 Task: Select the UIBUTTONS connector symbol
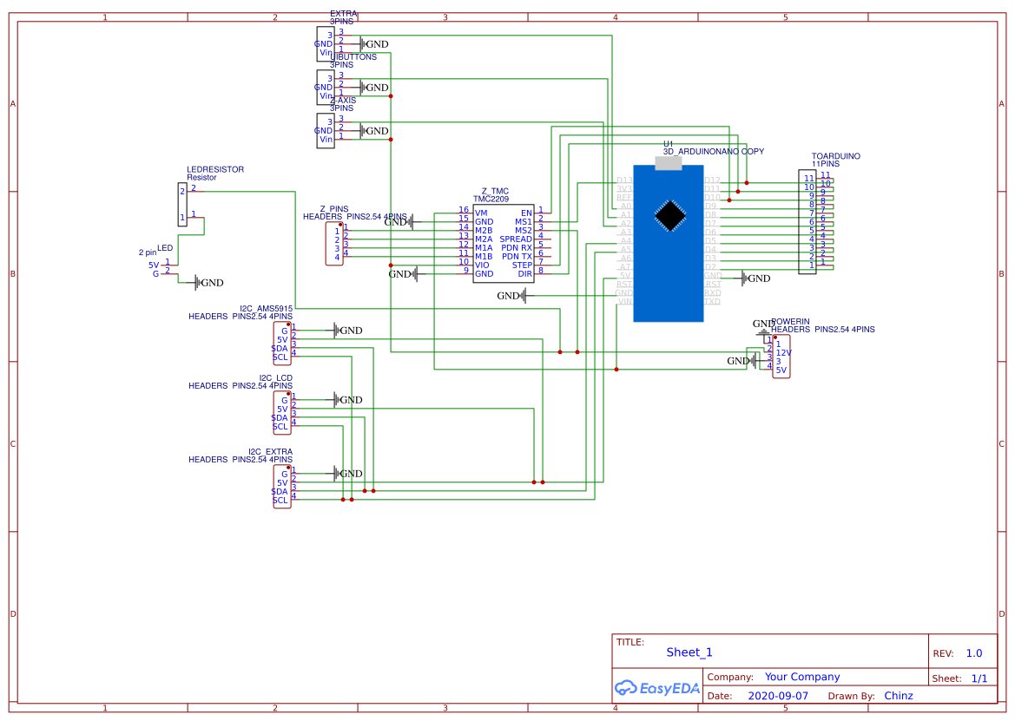tap(325, 87)
